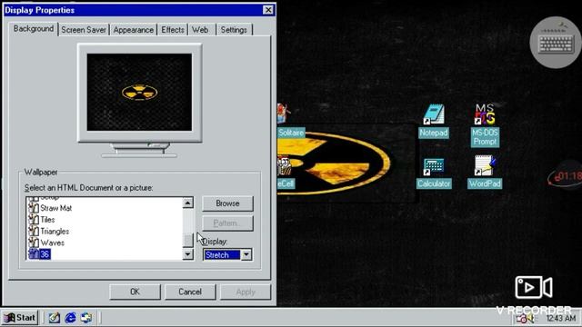Click the Stretch value in Display combo

point(222,254)
